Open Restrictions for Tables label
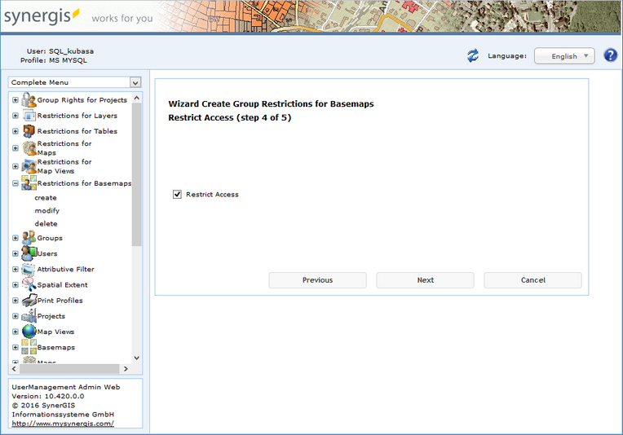This screenshot has width=623, height=435. click(x=77, y=131)
